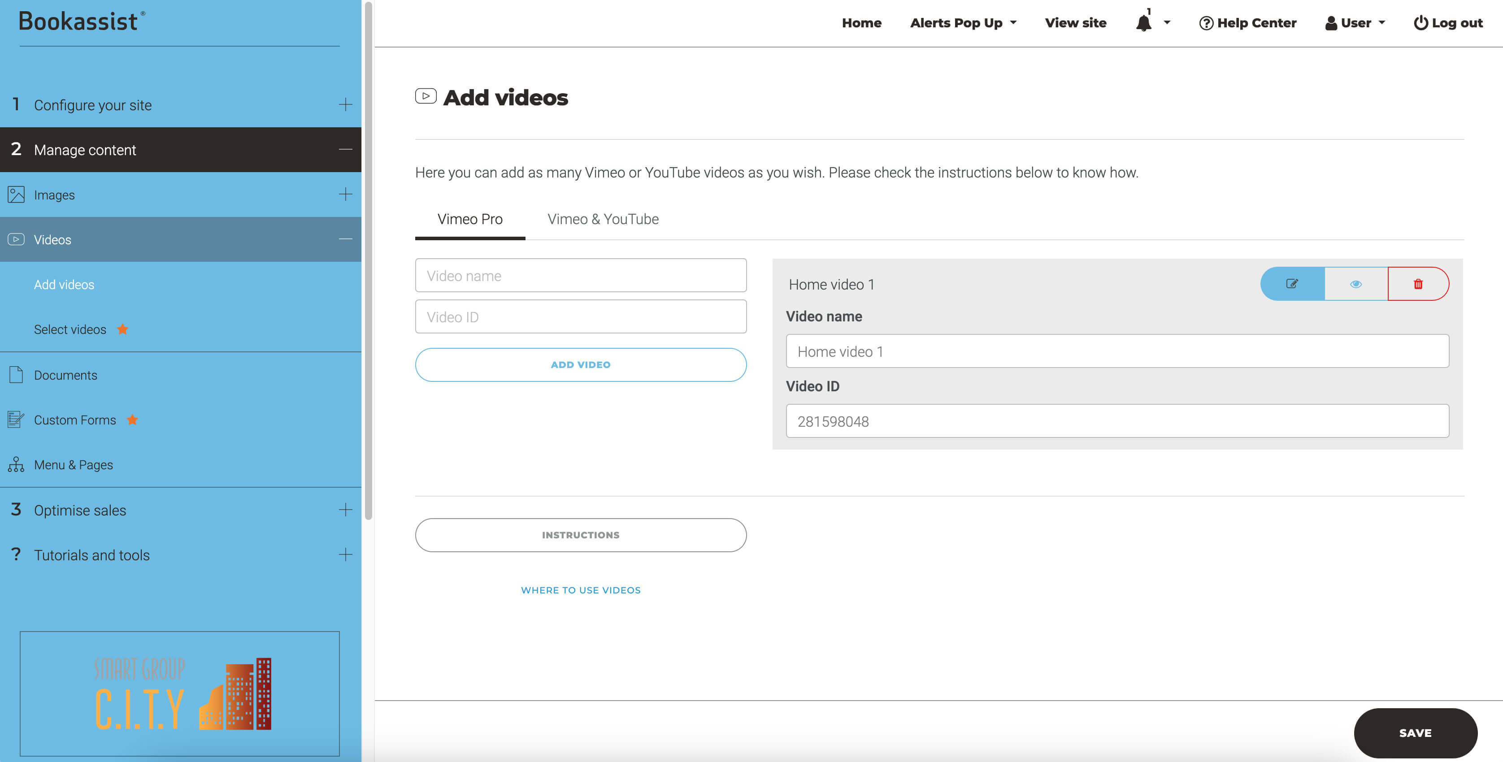Delete Home video 1 using the trash icon
This screenshot has width=1503, height=762.
point(1418,284)
